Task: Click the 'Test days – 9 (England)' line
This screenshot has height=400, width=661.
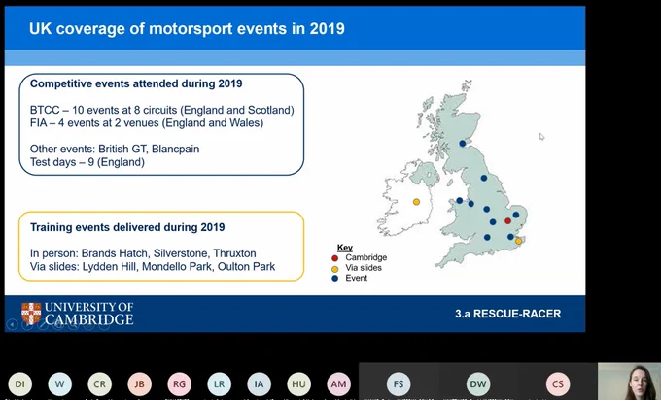Action: pyautogui.click(x=87, y=162)
